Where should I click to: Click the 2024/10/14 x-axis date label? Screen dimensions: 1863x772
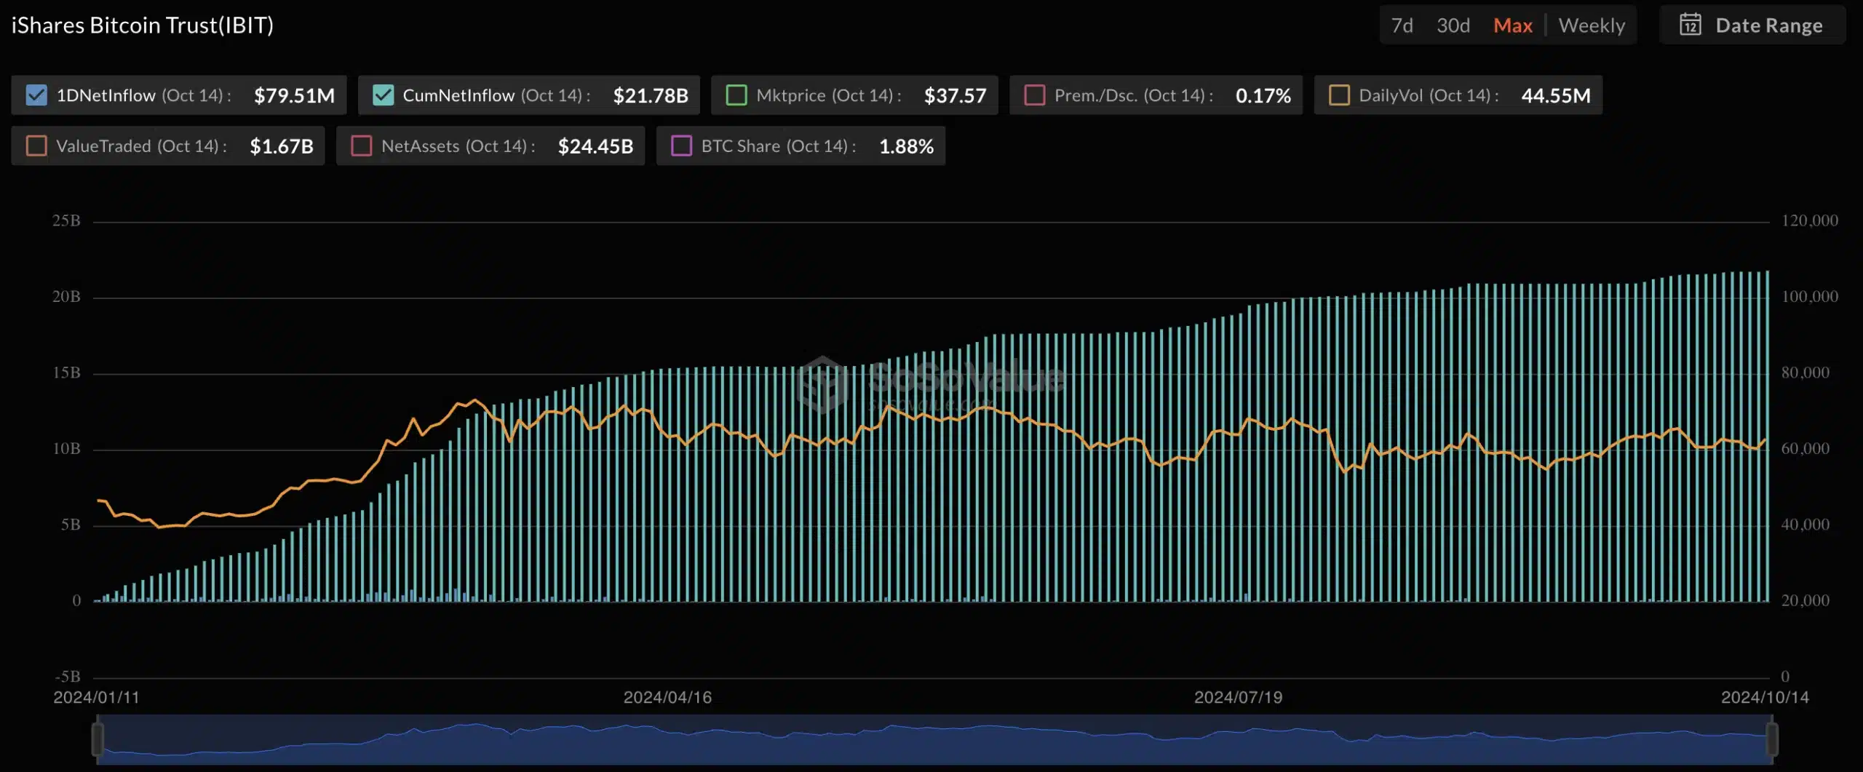(x=1765, y=697)
